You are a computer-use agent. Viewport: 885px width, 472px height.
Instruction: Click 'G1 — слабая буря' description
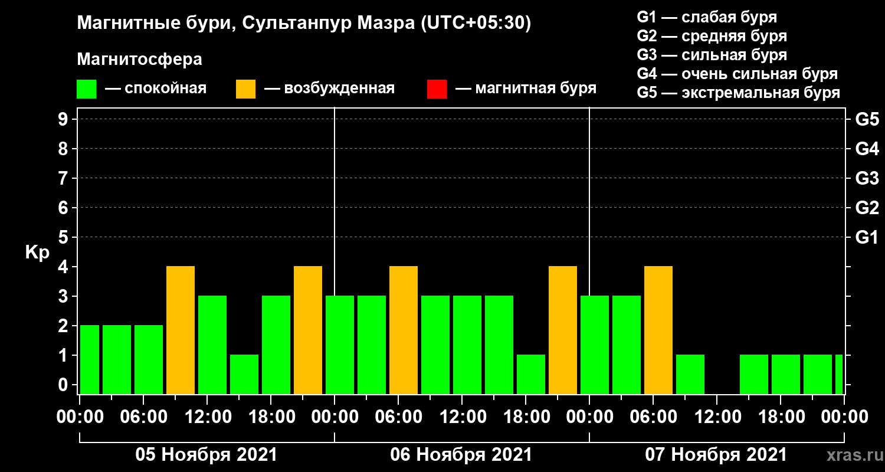click(707, 17)
